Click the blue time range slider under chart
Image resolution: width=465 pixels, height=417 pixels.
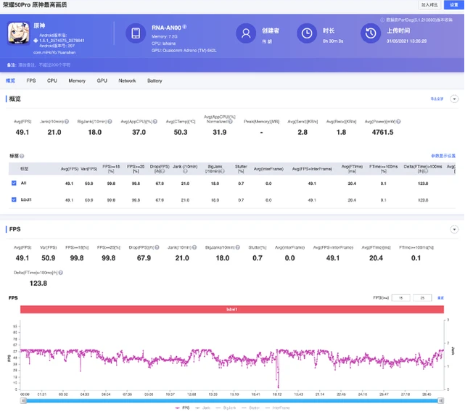point(232,400)
